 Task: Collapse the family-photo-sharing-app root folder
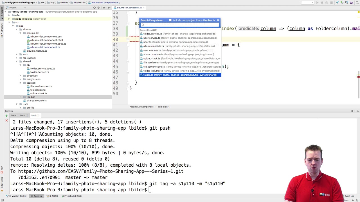pos(5,12)
